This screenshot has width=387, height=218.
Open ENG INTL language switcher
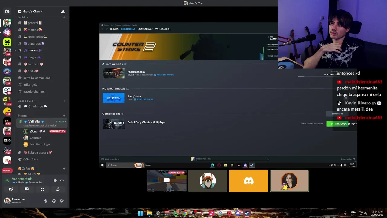click(353, 213)
